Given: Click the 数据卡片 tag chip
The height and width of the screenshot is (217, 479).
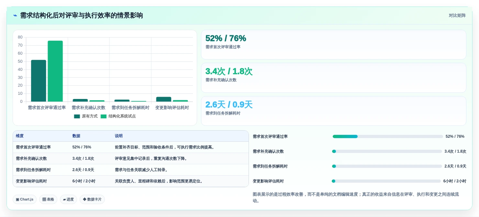Looking at the screenshot, I should click(92, 200).
